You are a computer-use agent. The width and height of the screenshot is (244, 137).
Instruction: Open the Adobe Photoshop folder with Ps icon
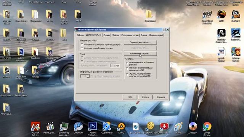[21, 52]
